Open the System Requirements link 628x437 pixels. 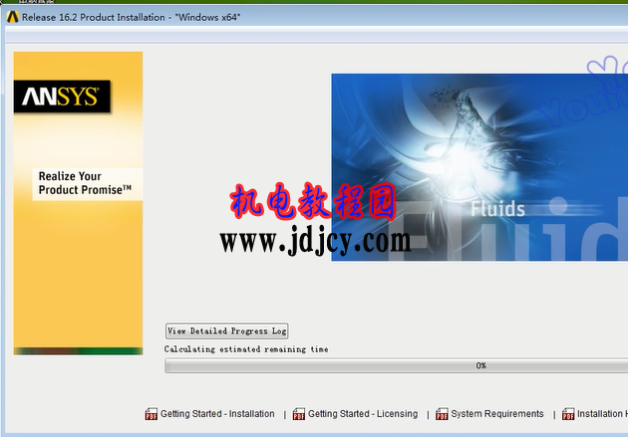point(497,414)
